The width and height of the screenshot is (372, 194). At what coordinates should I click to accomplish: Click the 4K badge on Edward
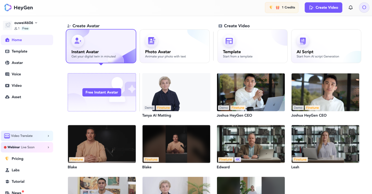pos(238,159)
